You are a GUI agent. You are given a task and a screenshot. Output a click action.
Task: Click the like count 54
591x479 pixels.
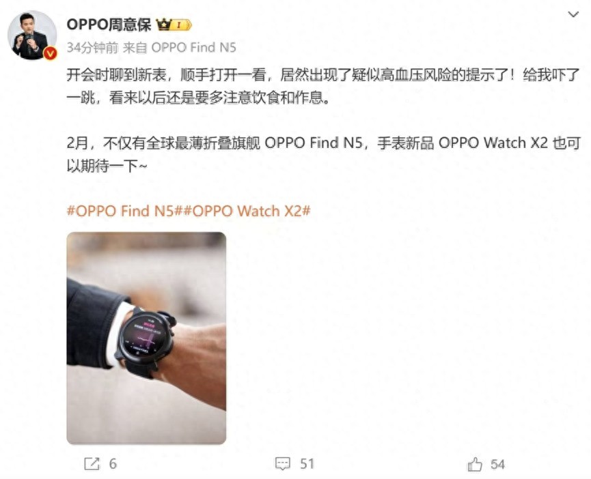tap(497, 464)
